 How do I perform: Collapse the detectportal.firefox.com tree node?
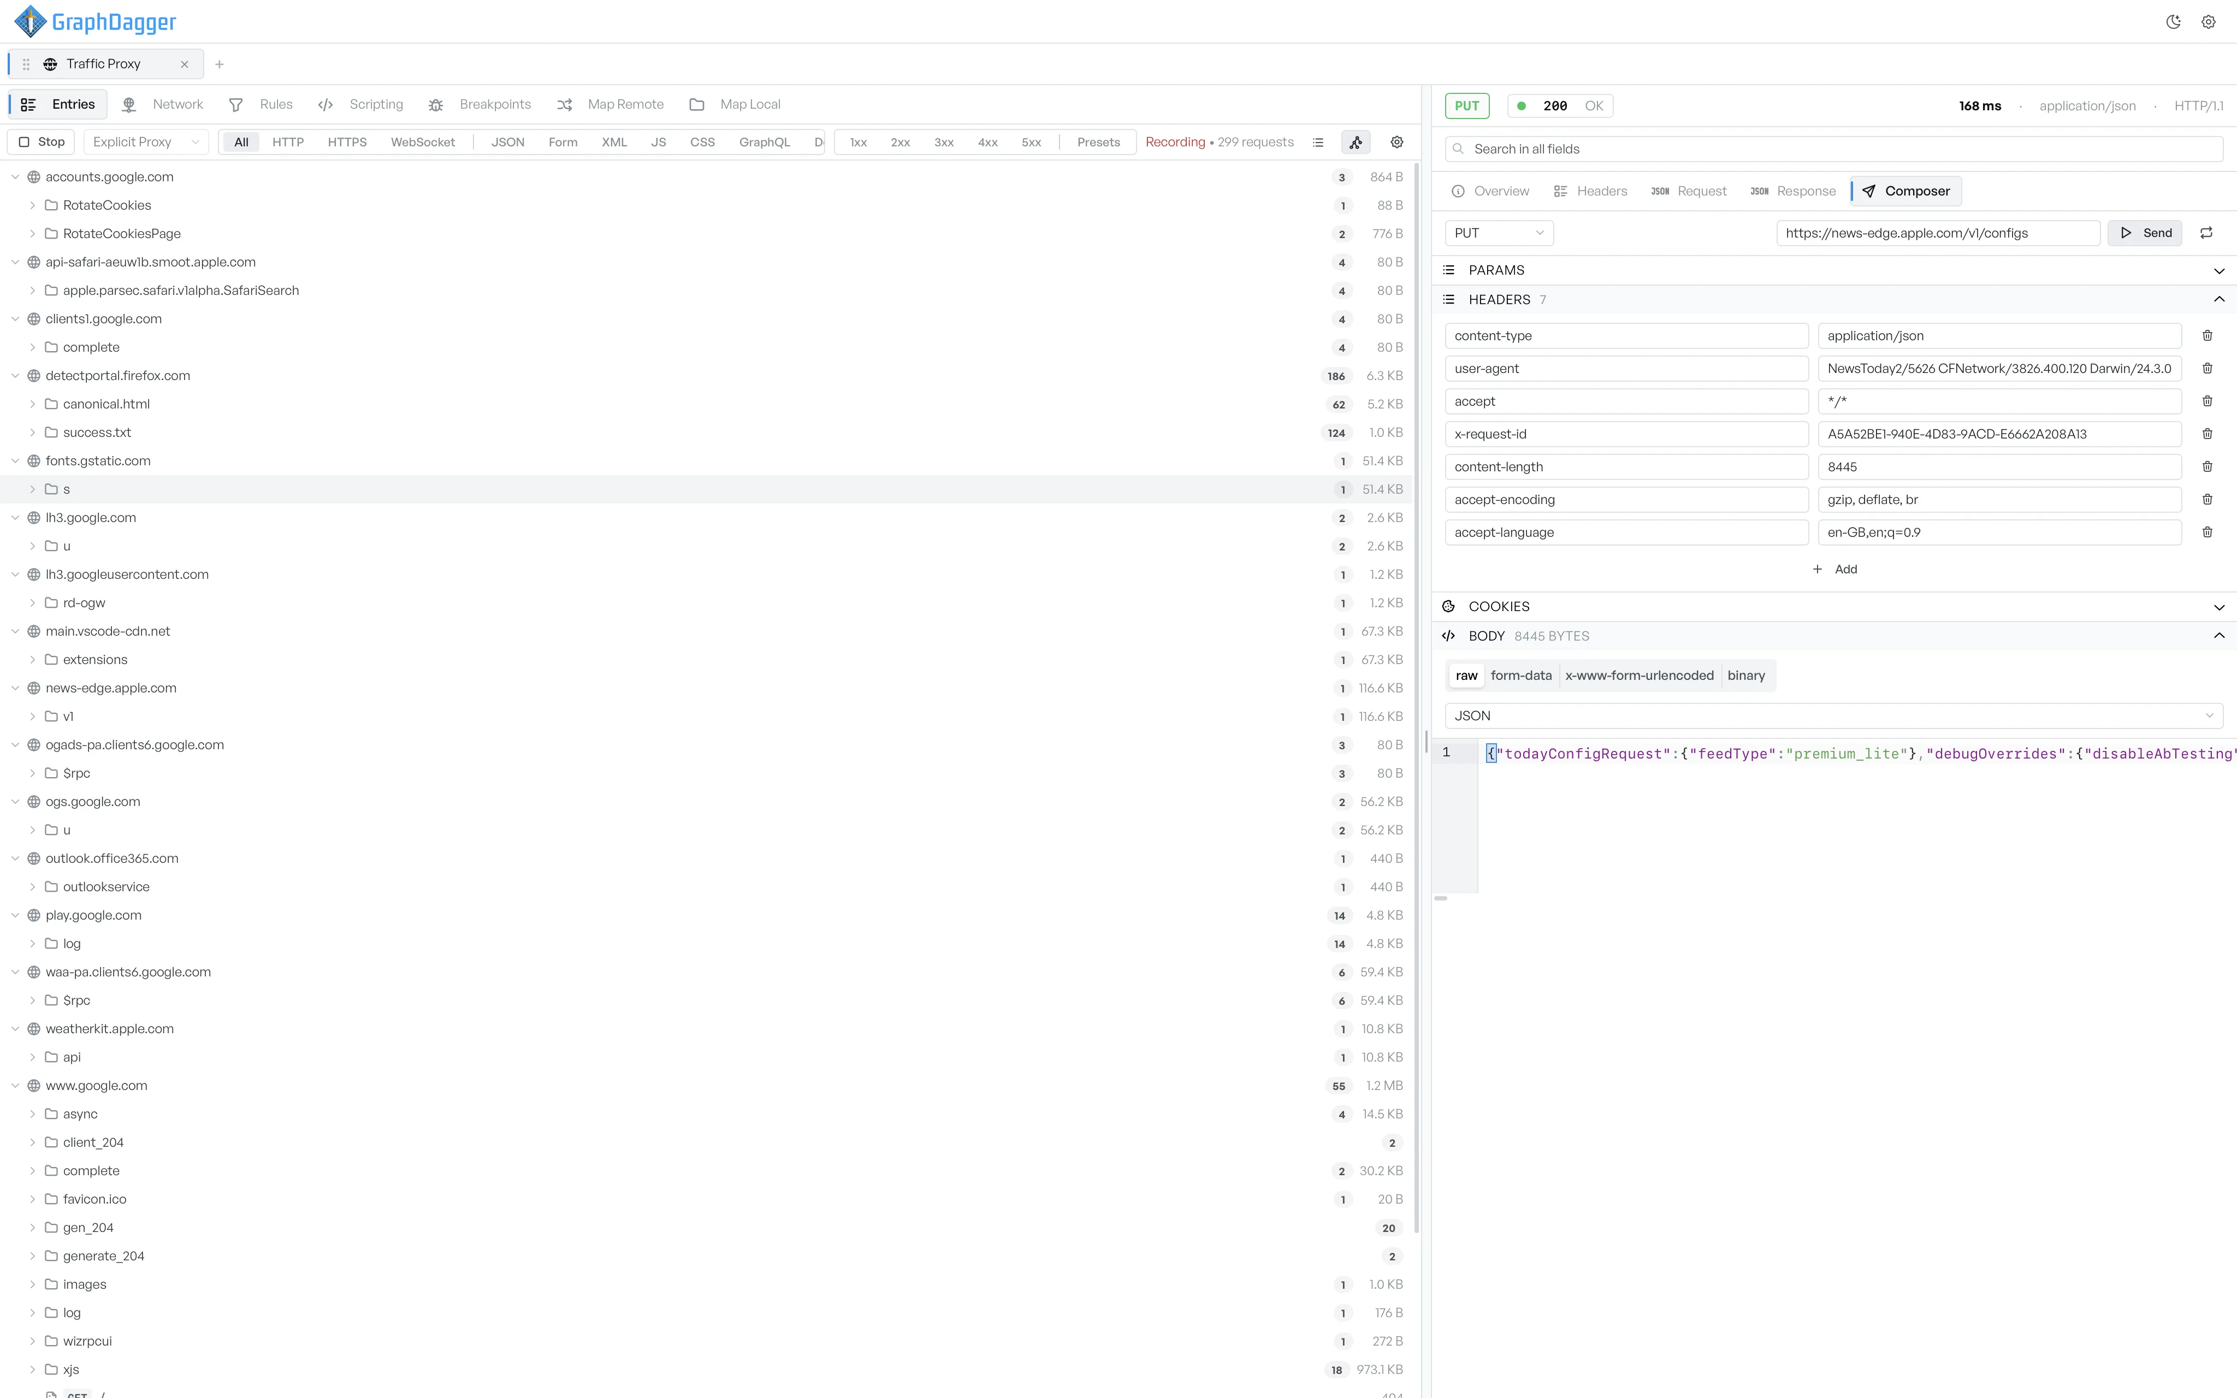15,375
